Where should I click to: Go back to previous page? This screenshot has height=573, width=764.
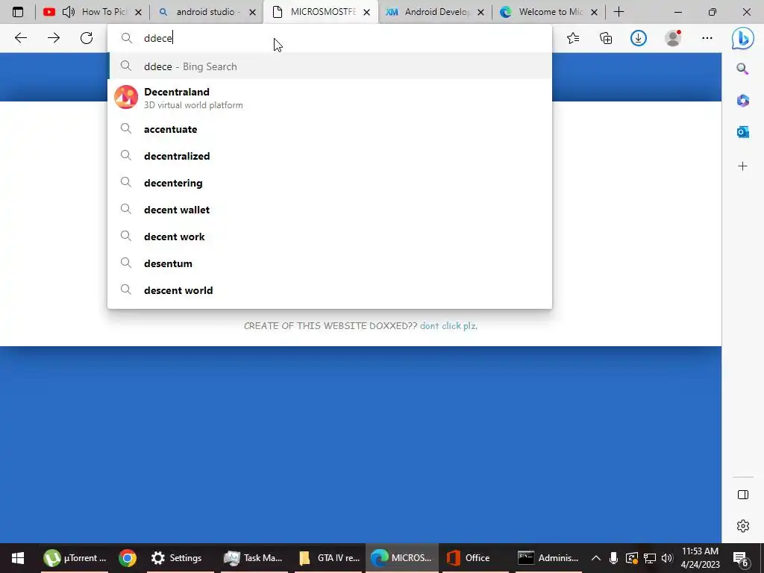20,38
